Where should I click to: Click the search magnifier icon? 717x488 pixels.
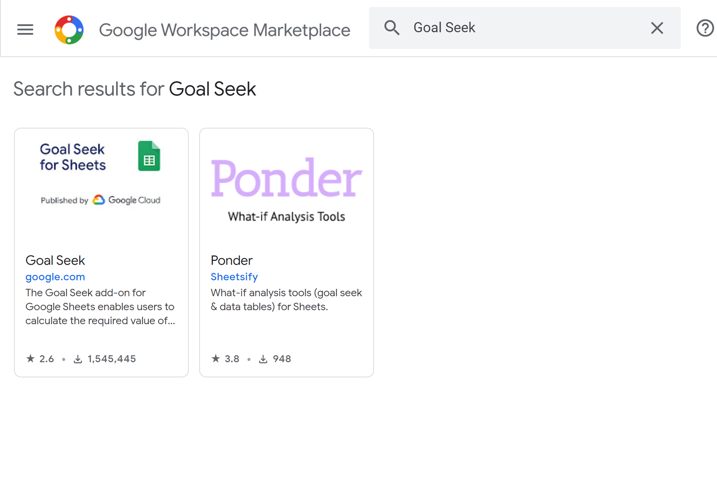[392, 28]
